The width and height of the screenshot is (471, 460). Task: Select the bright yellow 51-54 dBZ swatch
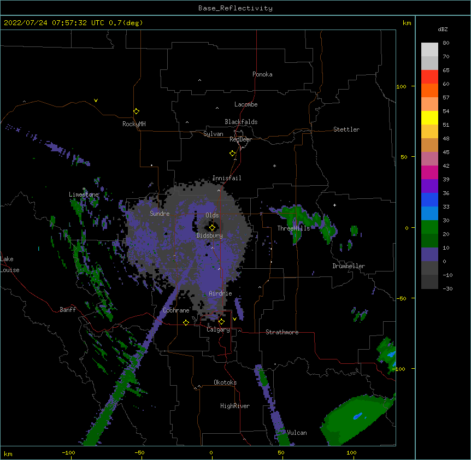429,118
